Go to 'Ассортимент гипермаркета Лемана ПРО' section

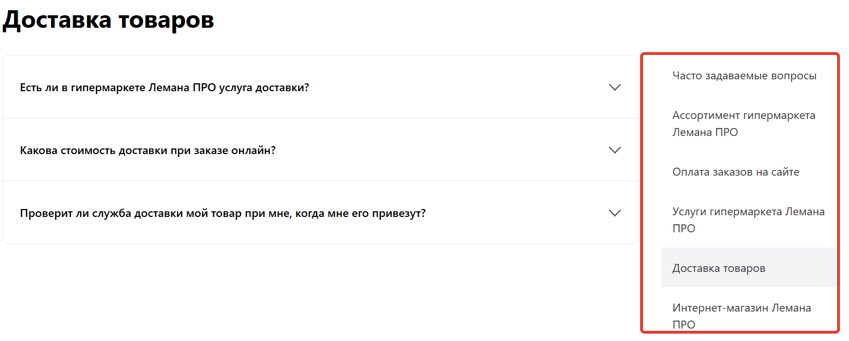[x=743, y=116]
